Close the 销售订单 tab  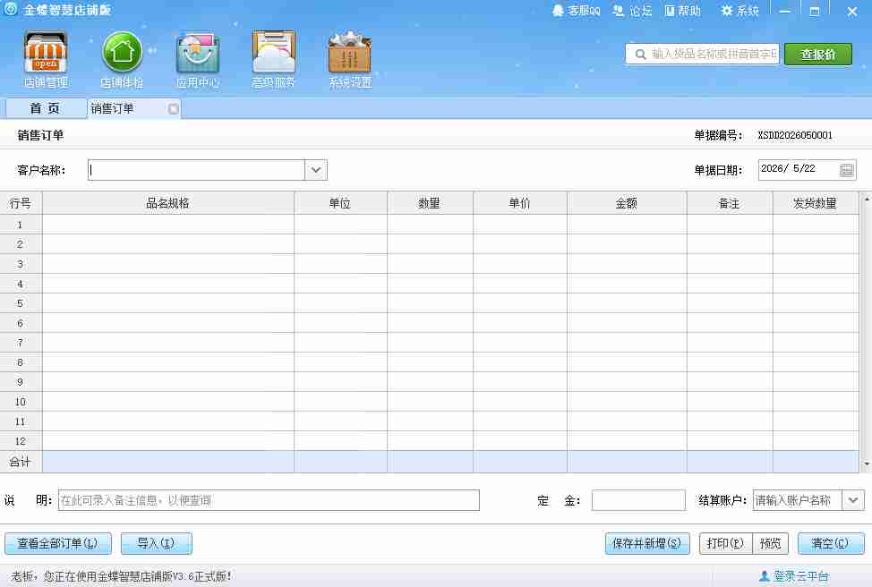pyautogui.click(x=174, y=108)
